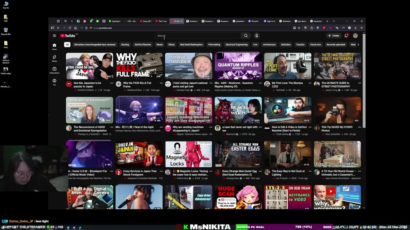Open TadTadd channel avatar

(x=267, y=84)
